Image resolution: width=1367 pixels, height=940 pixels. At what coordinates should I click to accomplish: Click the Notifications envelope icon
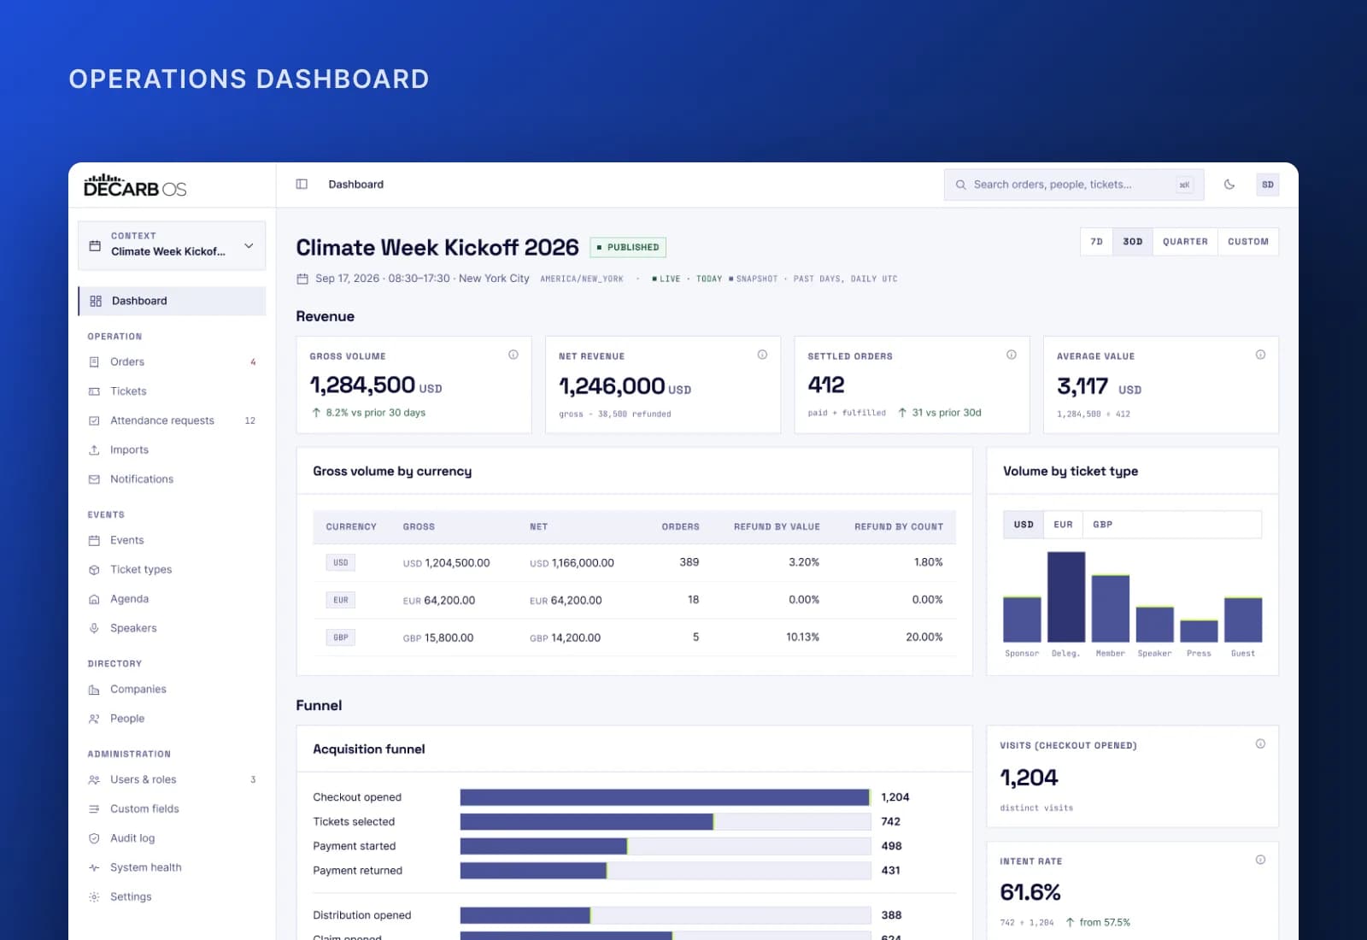[94, 479]
